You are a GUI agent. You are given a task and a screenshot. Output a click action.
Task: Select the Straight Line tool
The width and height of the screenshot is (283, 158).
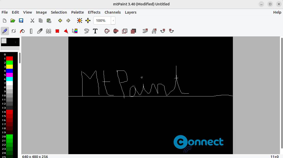[x=31, y=31]
